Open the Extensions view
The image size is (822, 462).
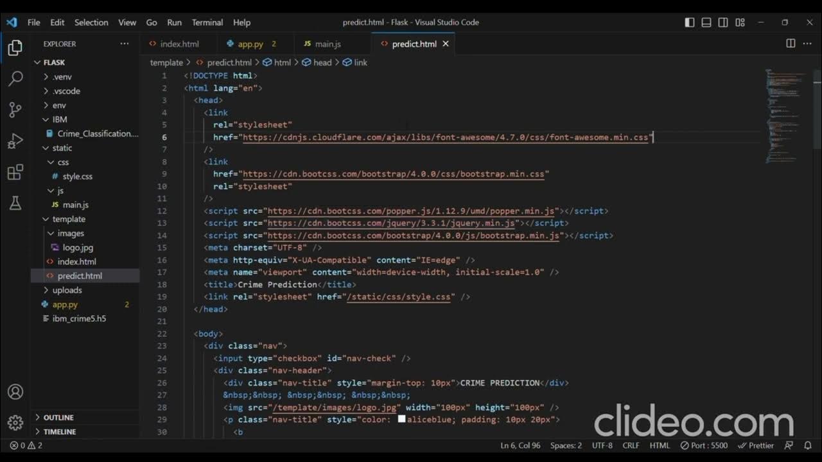click(x=15, y=172)
